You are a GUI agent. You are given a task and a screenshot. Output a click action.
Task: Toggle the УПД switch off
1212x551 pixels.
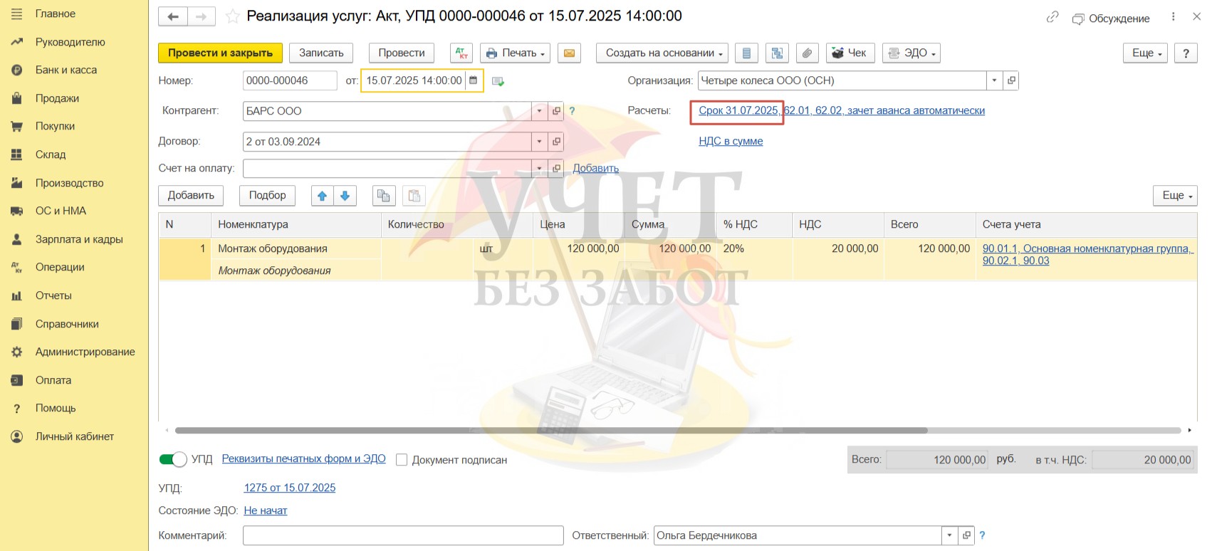coord(173,459)
